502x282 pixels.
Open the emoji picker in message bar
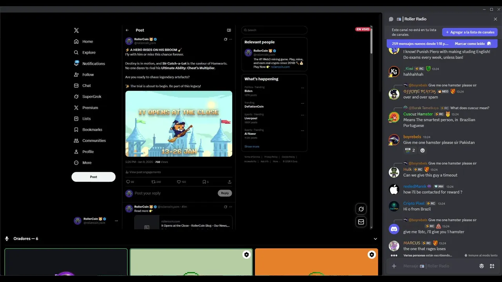click(482, 266)
